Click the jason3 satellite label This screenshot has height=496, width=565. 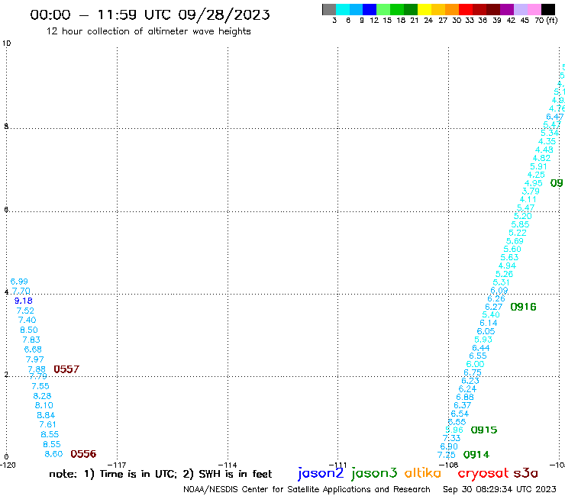pos(374,473)
